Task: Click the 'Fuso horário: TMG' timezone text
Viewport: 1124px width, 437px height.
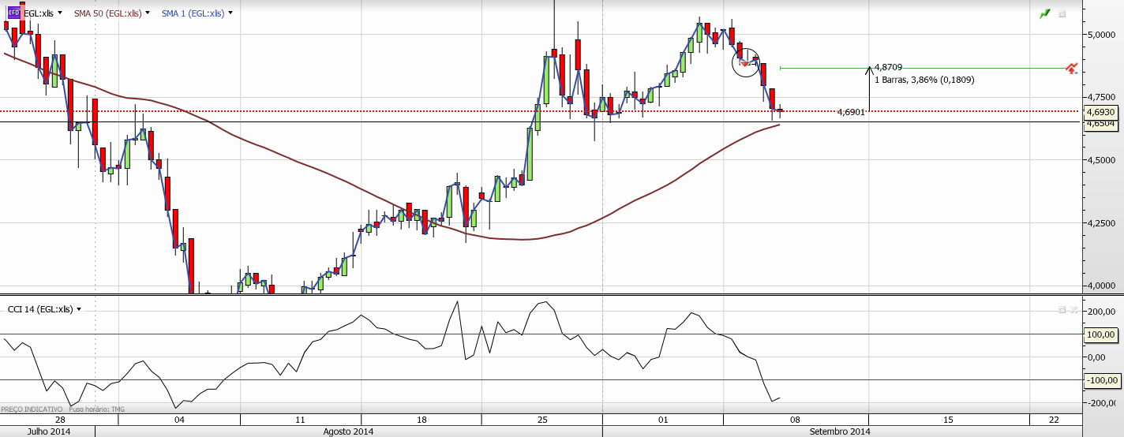Action: [x=96, y=409]
